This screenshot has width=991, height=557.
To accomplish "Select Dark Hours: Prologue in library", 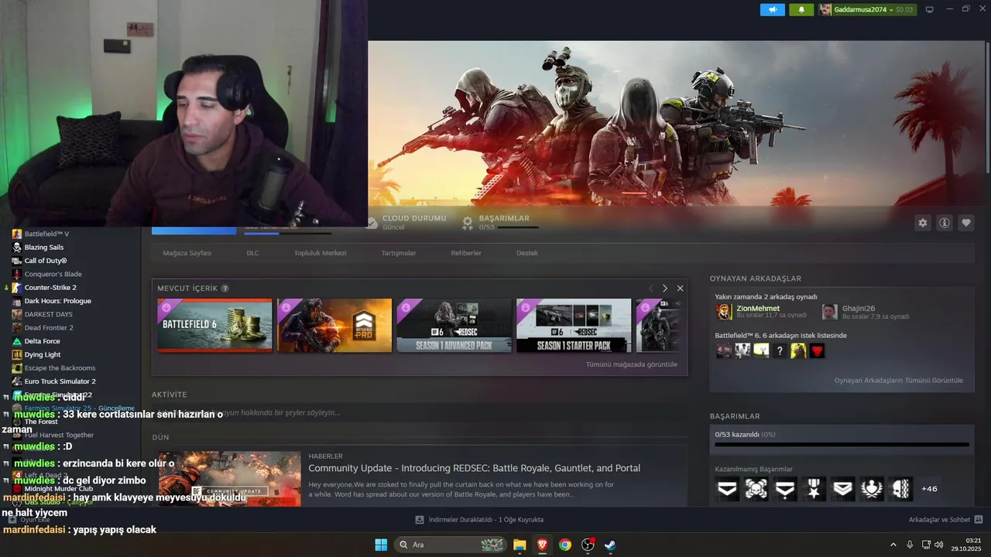I will point(57,301).
